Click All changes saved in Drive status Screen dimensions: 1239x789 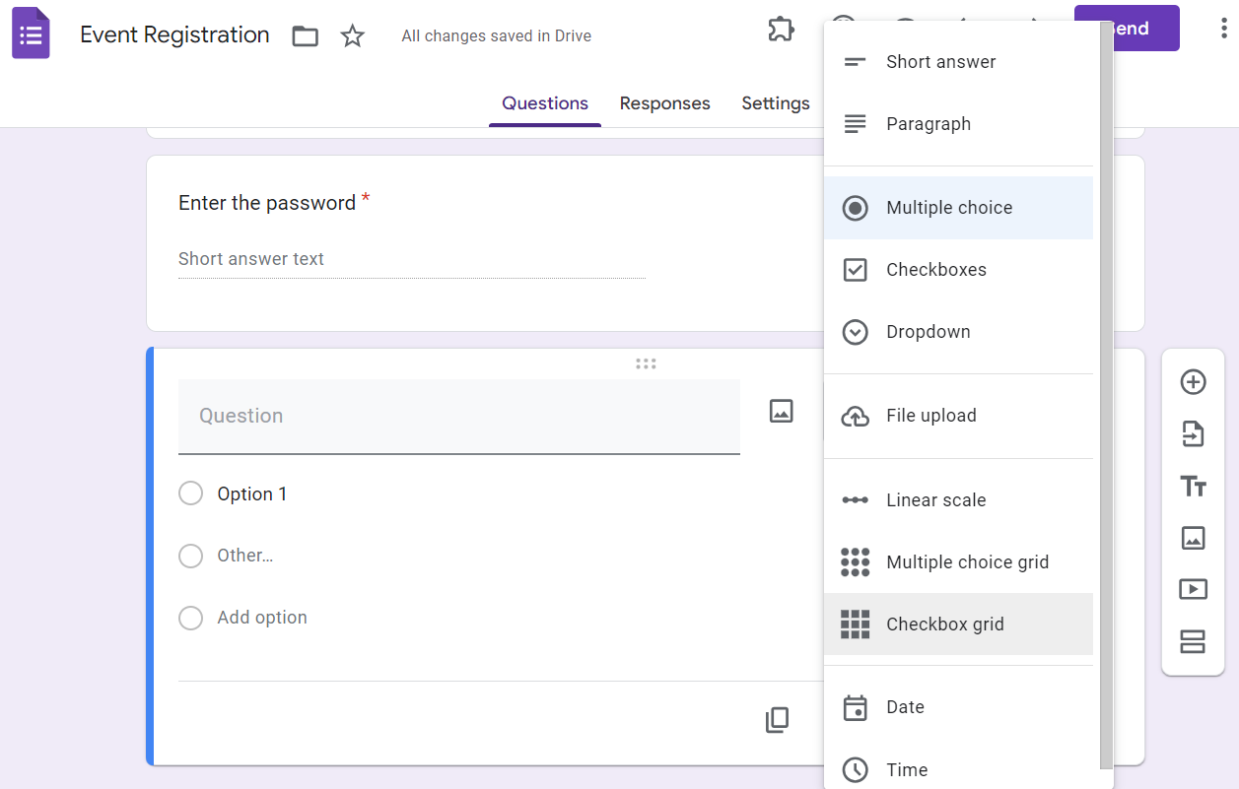click(x=497, y=36)
